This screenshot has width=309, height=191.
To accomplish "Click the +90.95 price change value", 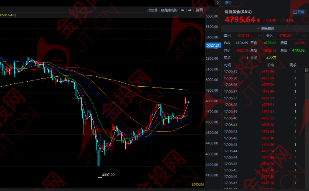I will point(270,21).
